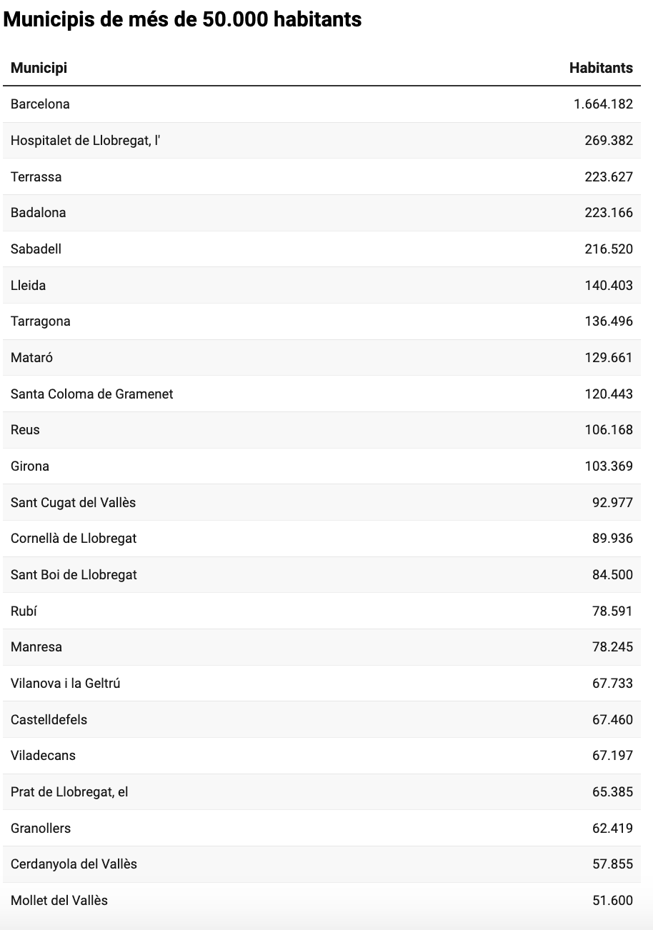Select Tarragona population 136.496

click(609, 321)
